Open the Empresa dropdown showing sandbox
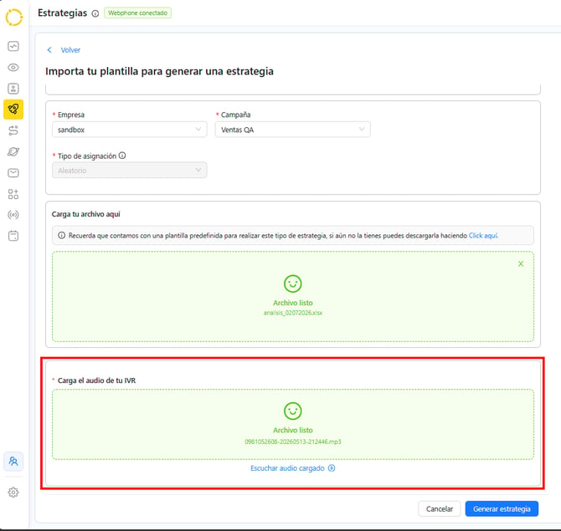561x531 pixels. (130, 130)
